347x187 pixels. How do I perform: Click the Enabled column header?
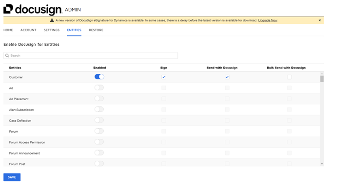tap(99, 68)
